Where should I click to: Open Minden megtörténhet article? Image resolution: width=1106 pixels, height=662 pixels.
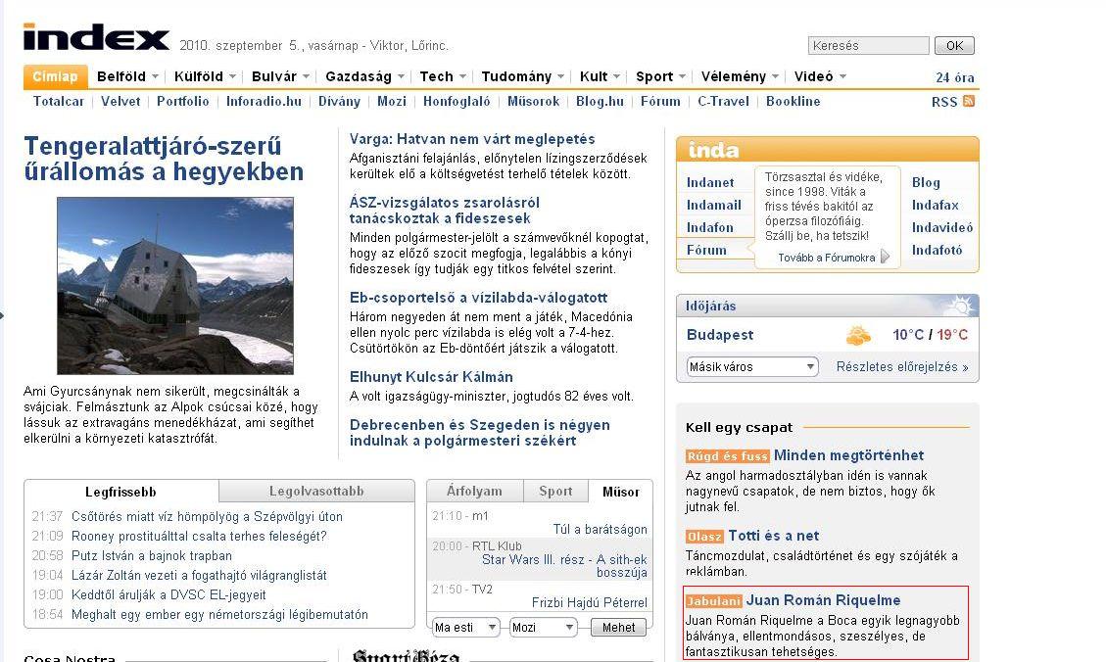(x=848, y=455)
